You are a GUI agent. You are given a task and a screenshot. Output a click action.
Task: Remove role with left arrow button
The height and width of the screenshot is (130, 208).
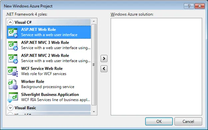(x=104, y=68)
